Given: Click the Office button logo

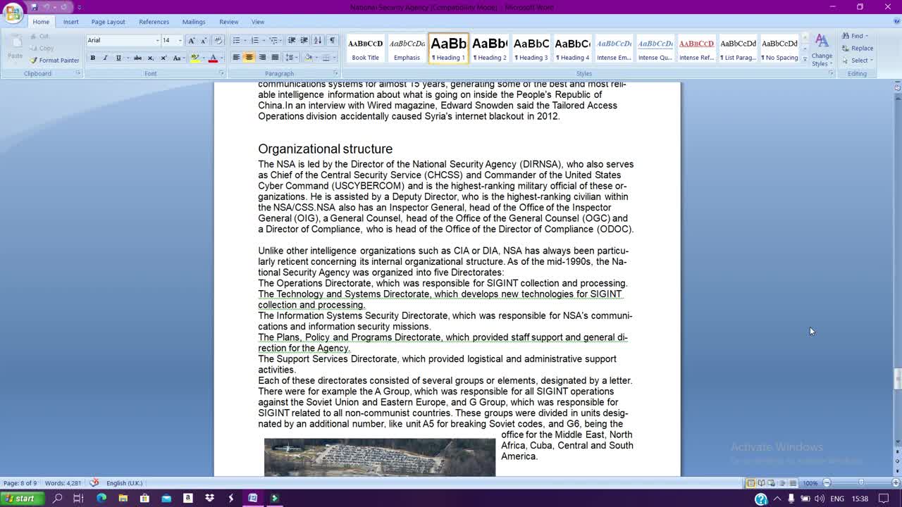Looking at the screenshot, I should (13, 13).
